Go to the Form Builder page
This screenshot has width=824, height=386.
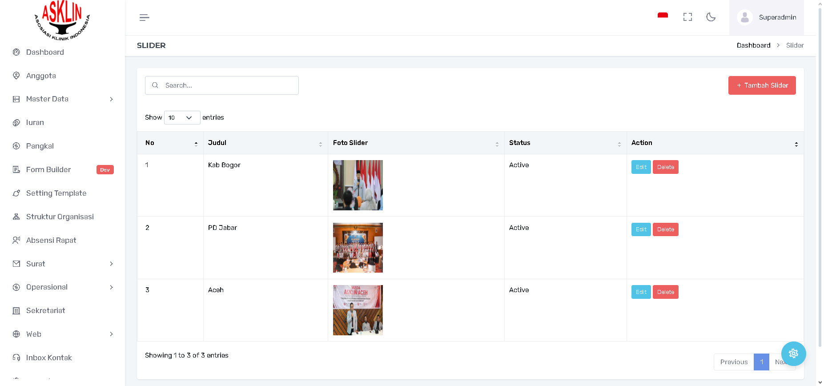(x=48, y=169)
